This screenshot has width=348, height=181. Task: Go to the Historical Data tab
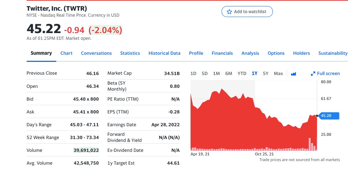coord(164,53)
